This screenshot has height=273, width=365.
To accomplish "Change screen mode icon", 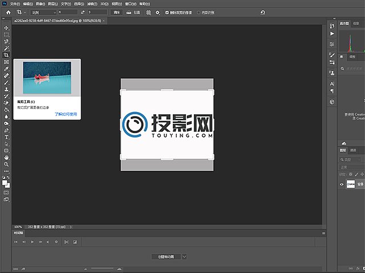I will coord(6,200).
